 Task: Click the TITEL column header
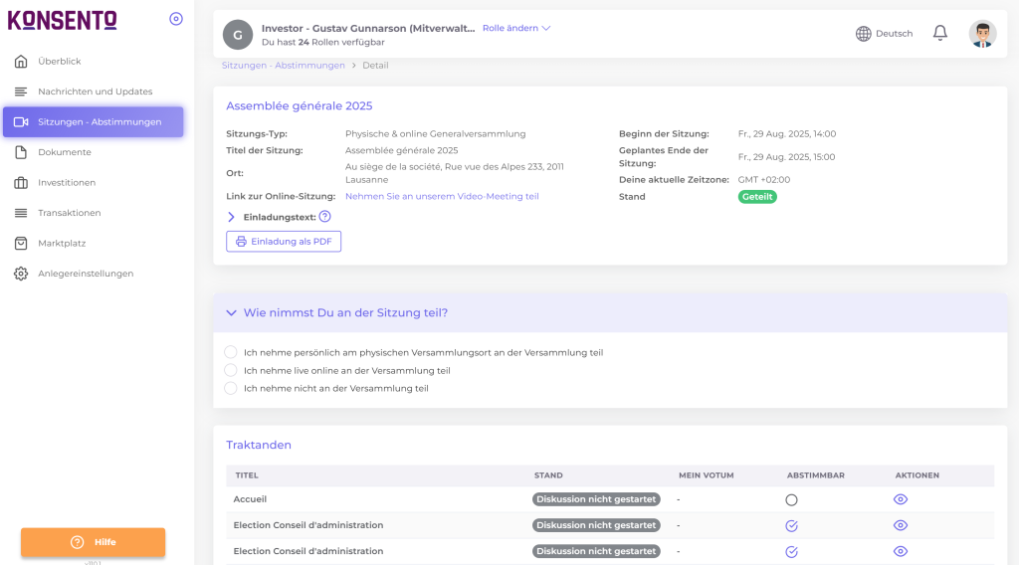[247, 475]
